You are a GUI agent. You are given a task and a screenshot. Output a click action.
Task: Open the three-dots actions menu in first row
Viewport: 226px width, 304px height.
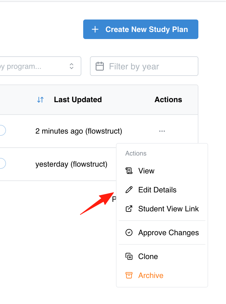tap(162, 131)
